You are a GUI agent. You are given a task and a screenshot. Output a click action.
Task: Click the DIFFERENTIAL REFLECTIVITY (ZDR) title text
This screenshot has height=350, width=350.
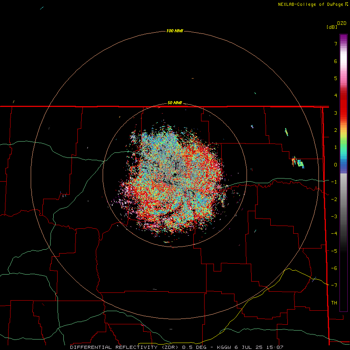[x=124, y=347]
